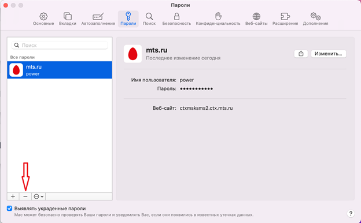This screenshot has width=361, height=223.
Task: Toggle Выявлять украденные пароли checkbox
Action: (9, 209)
